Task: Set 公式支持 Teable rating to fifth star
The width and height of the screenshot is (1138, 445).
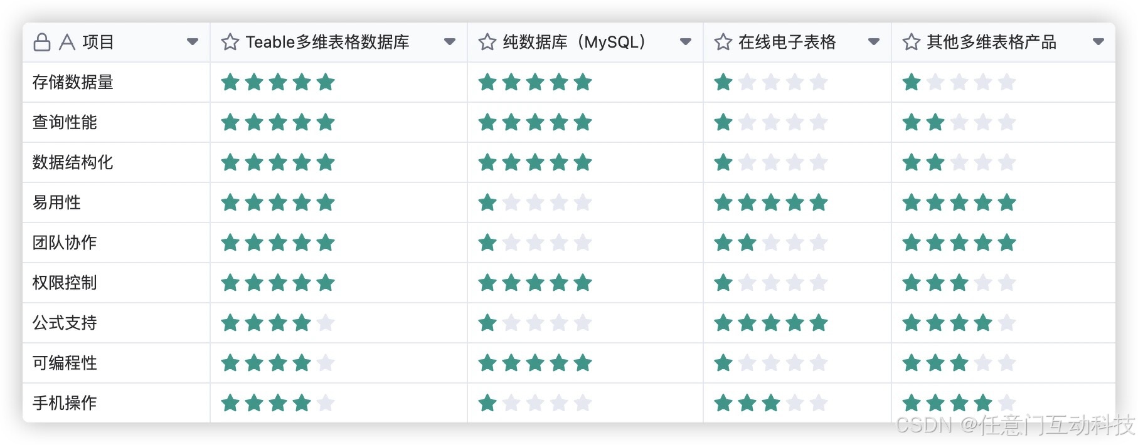Action: click(x=326, y=323)
